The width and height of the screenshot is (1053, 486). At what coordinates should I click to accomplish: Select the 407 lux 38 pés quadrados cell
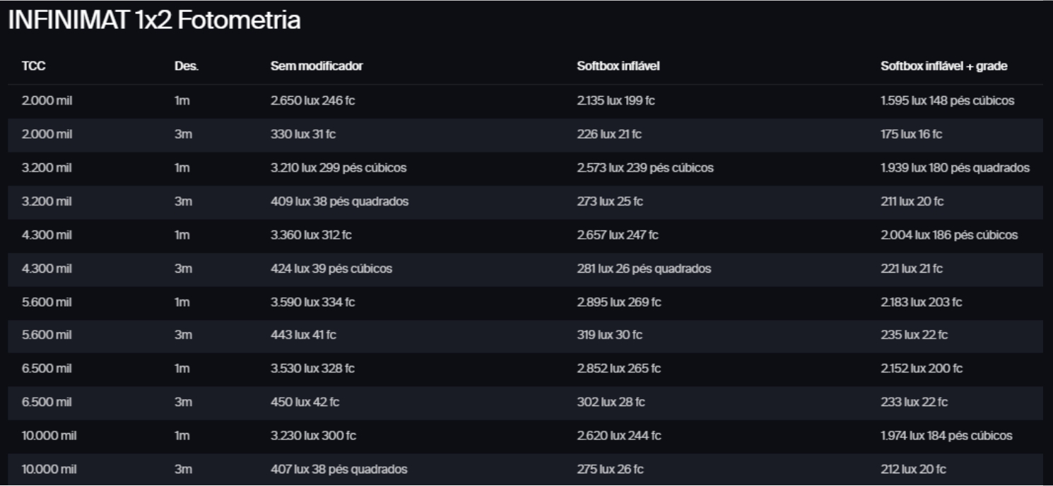coord(339,468)
